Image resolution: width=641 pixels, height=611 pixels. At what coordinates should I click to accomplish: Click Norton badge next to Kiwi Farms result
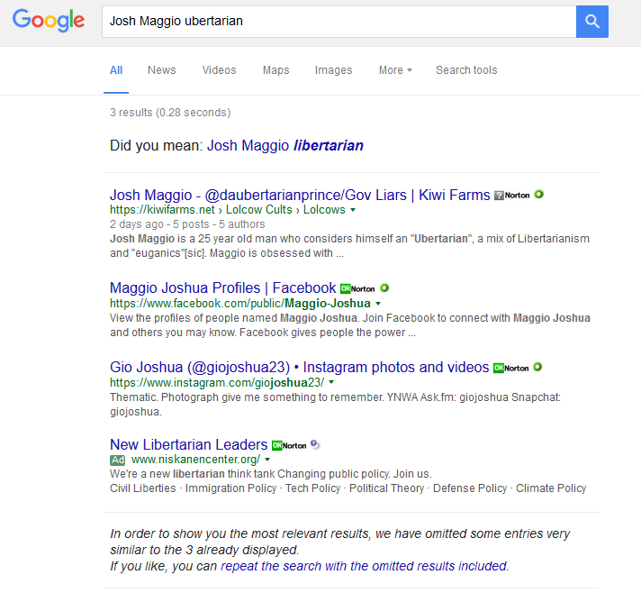tap(512, 196)
